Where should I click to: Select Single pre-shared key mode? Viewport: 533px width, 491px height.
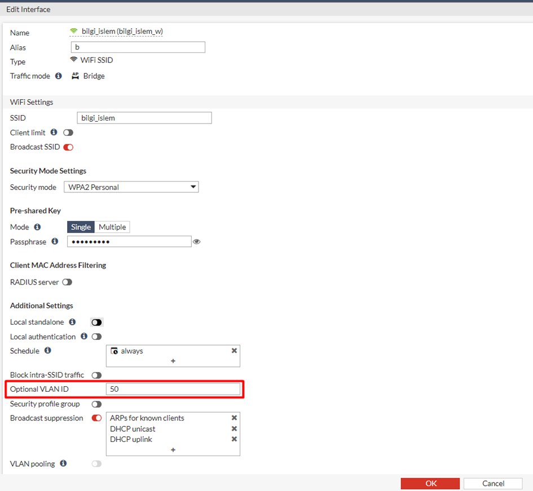point(81,227)
